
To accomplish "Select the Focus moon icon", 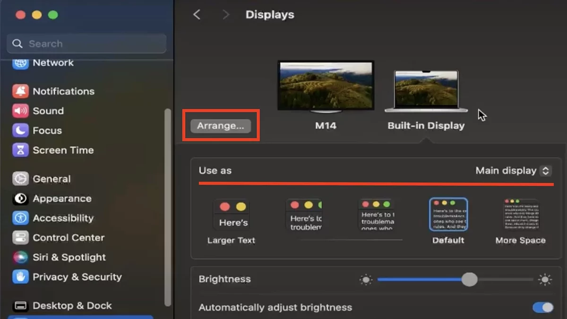I will tap(20, 130).
